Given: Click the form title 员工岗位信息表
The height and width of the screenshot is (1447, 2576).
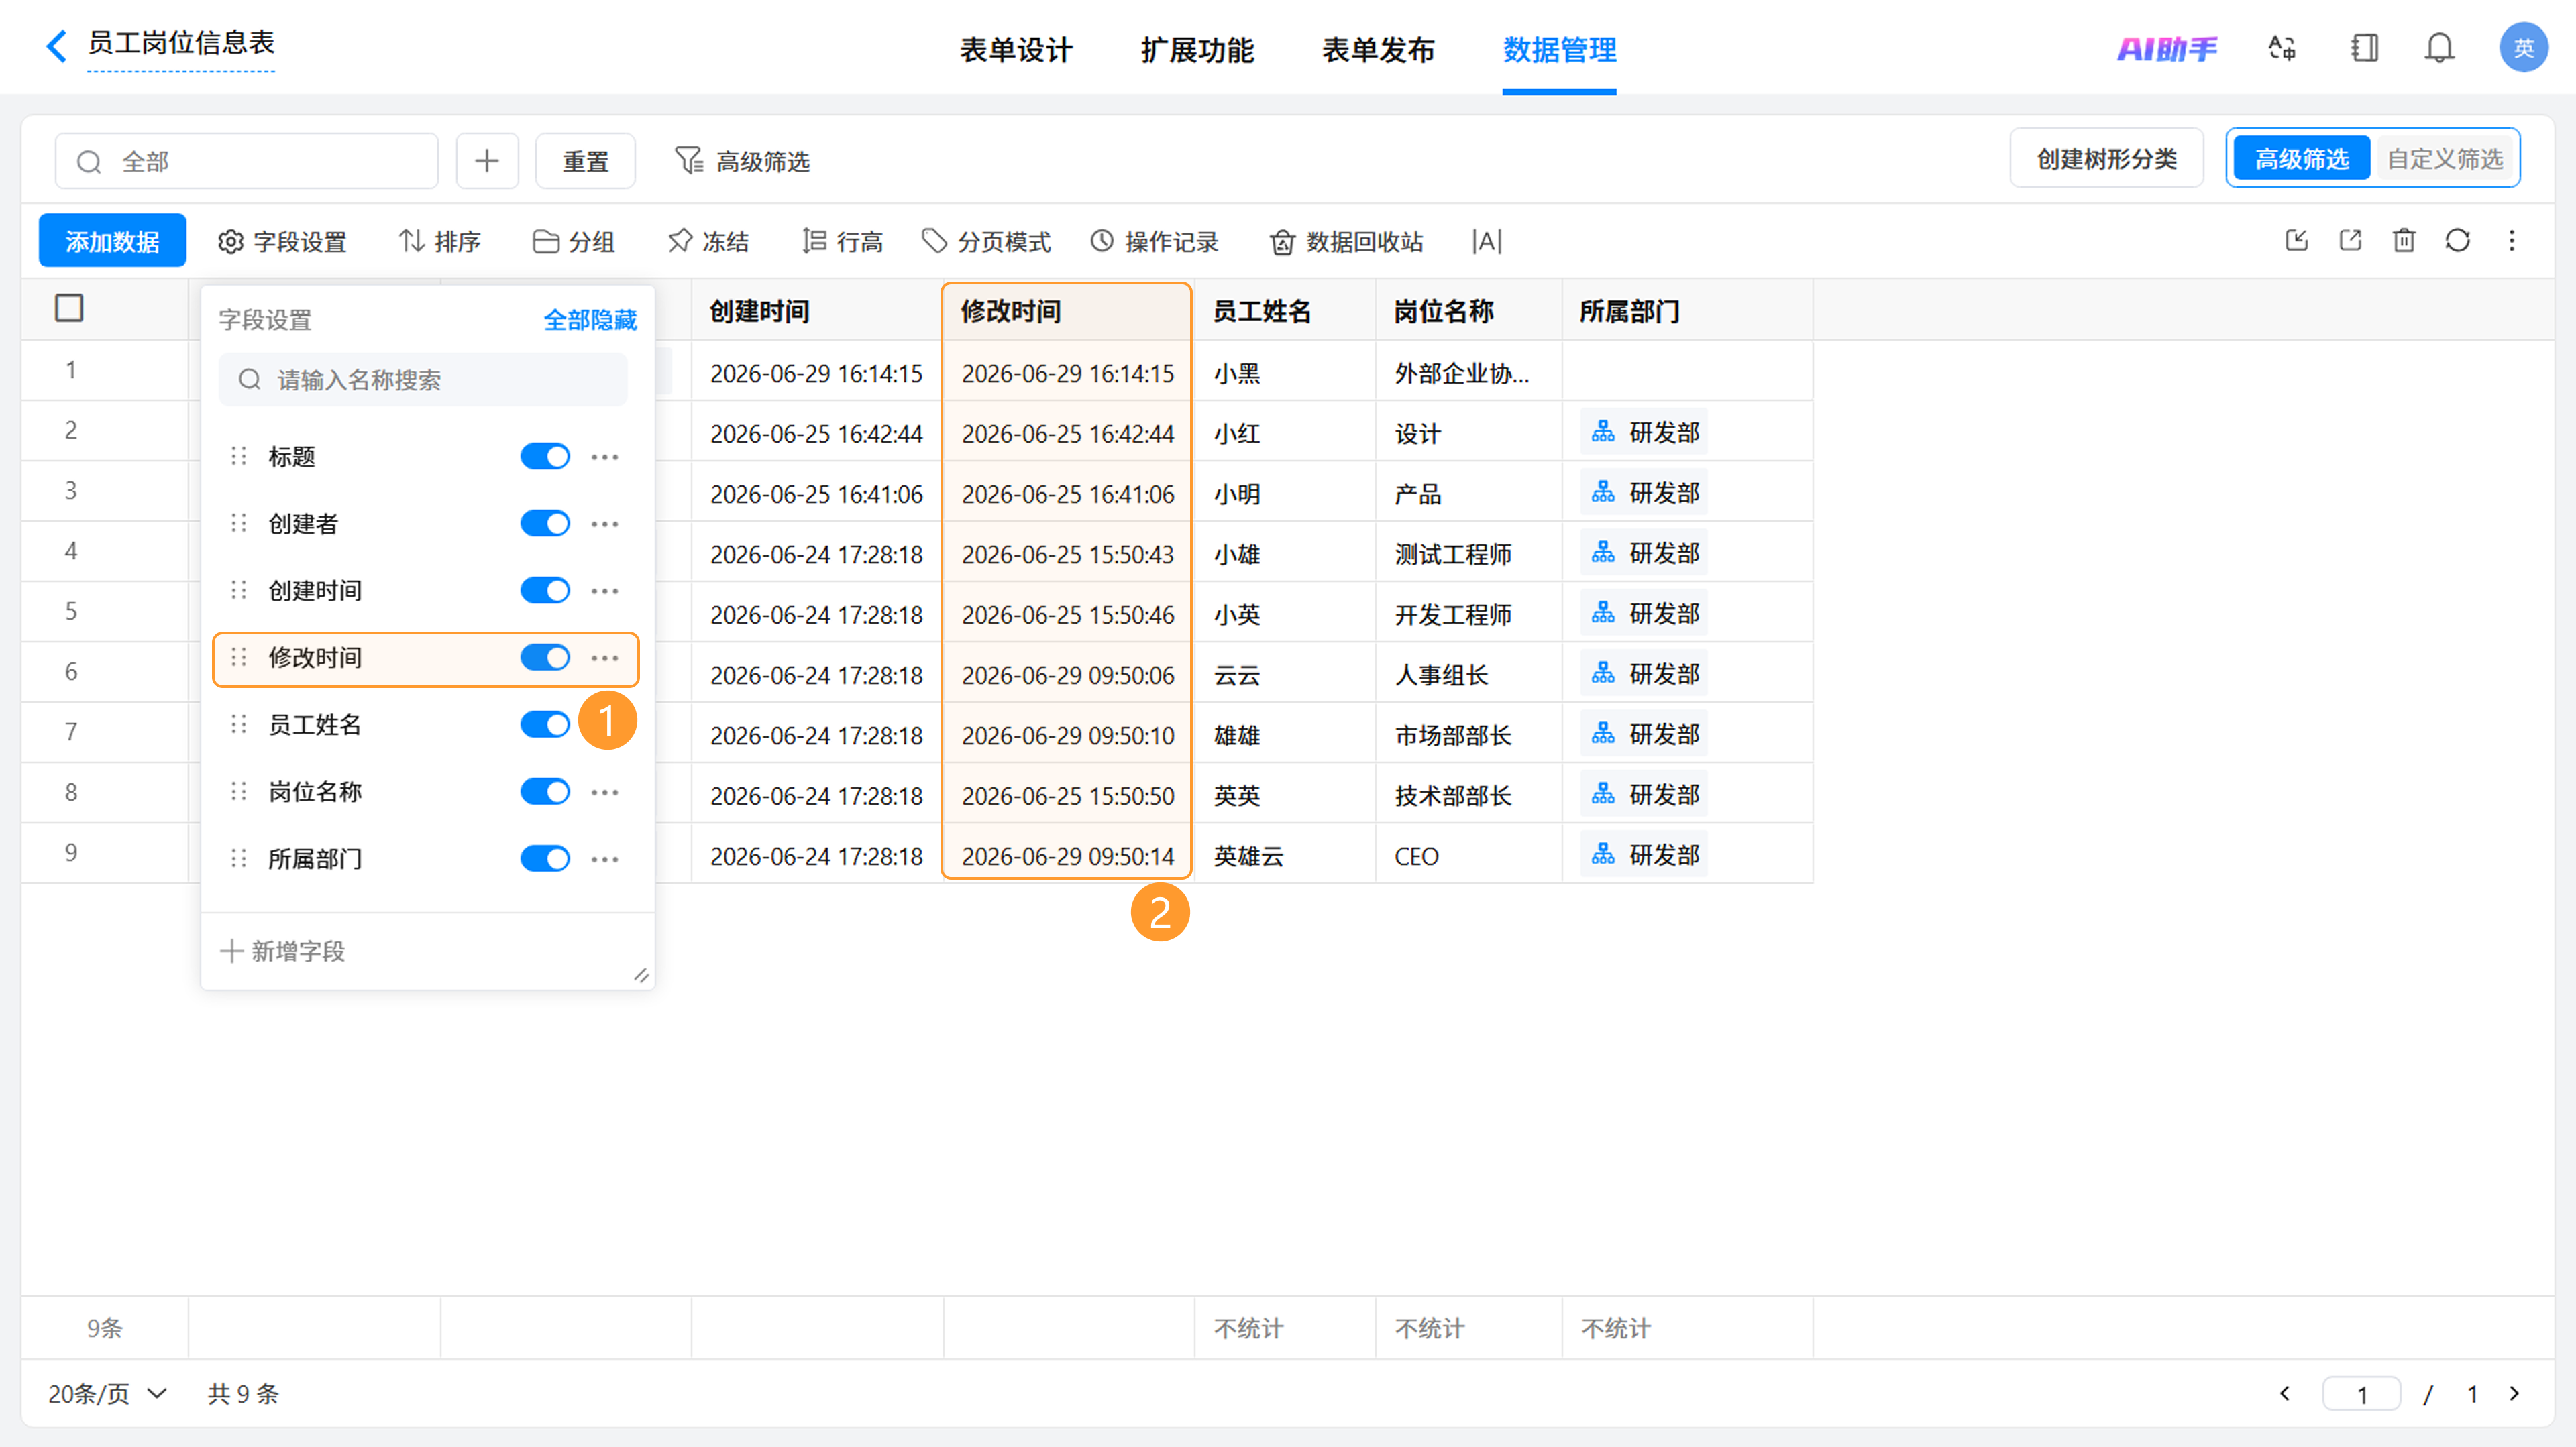Looking at the screenshot, I should (181, 43).
